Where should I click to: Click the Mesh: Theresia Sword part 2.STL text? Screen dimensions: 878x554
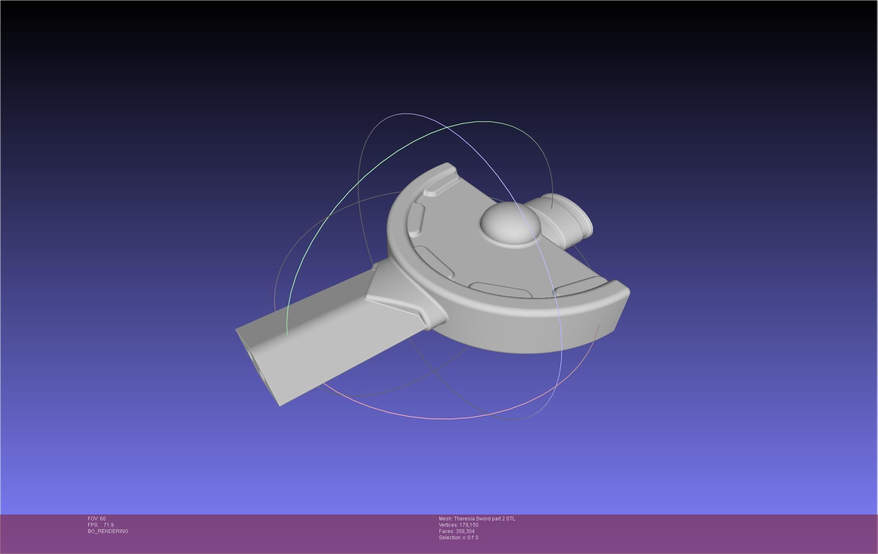(477, 519)
